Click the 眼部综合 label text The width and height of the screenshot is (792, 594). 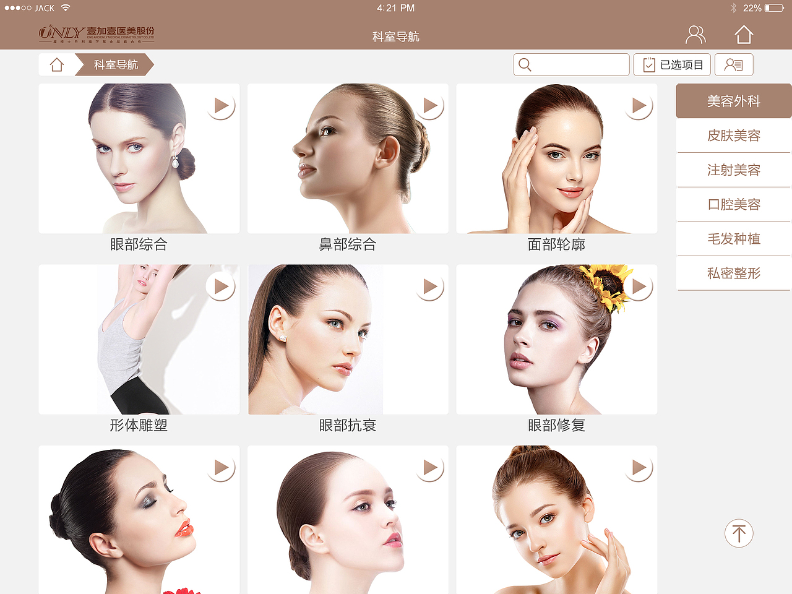pos(139,244)
